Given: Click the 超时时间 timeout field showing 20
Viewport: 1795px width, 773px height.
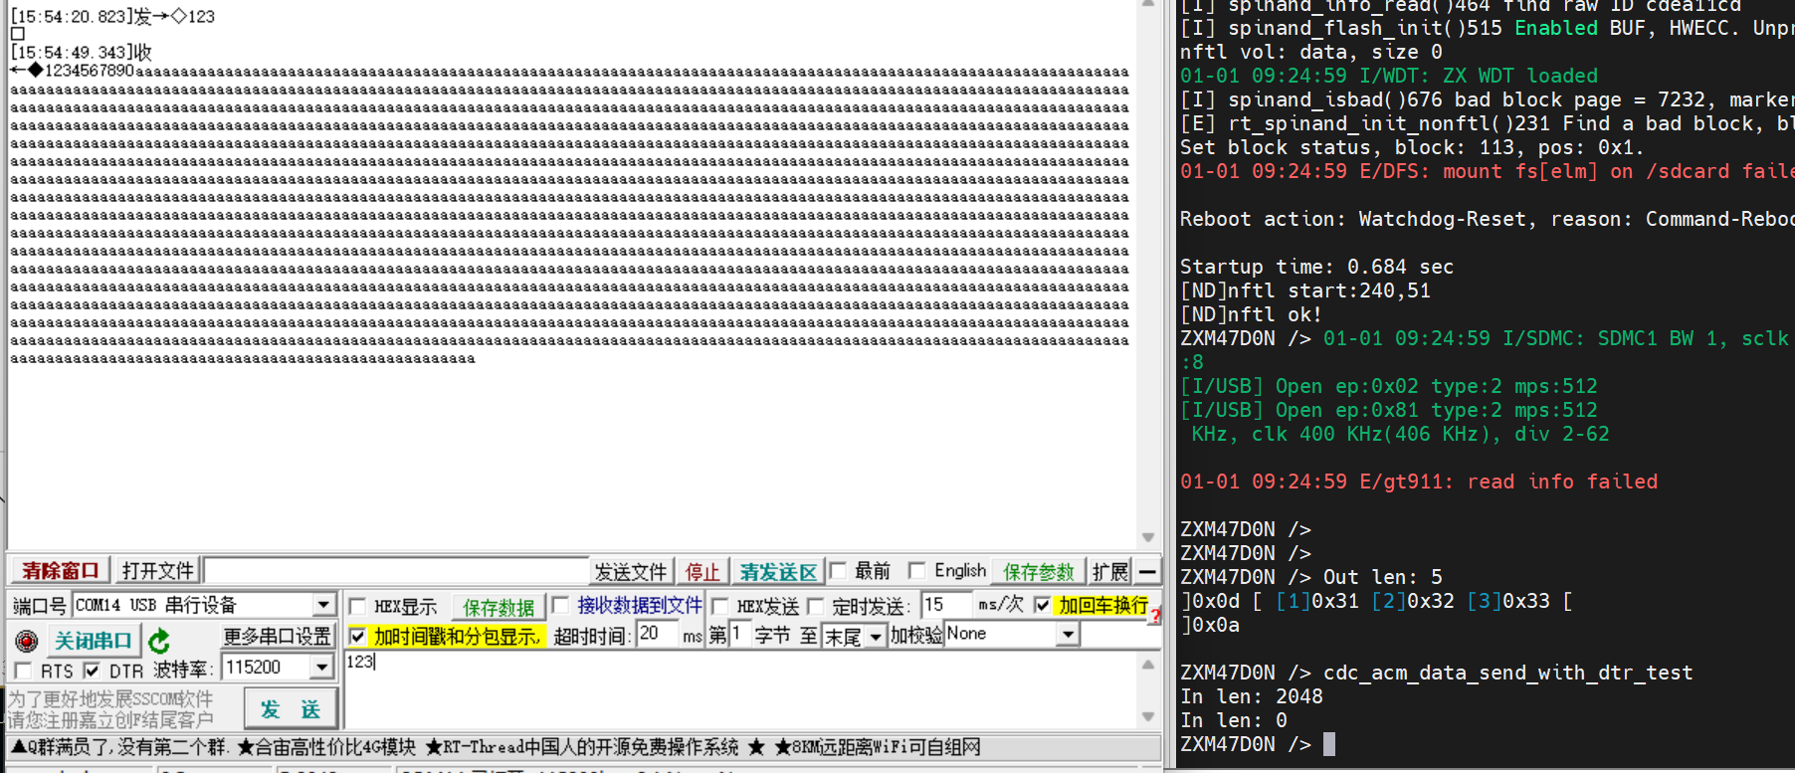Looking at the screenshot, I should [658, 635].
